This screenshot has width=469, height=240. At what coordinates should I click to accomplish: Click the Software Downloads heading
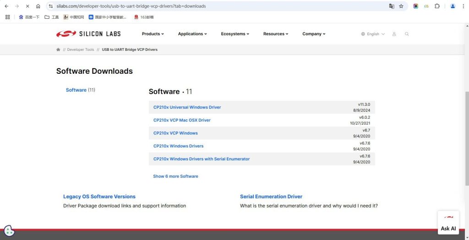94,71
